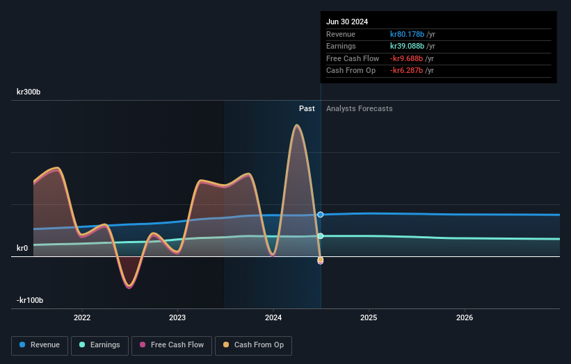Click the 2022 x-axis label
Viewport: 571px width, 364px height.
pos(82,317)
